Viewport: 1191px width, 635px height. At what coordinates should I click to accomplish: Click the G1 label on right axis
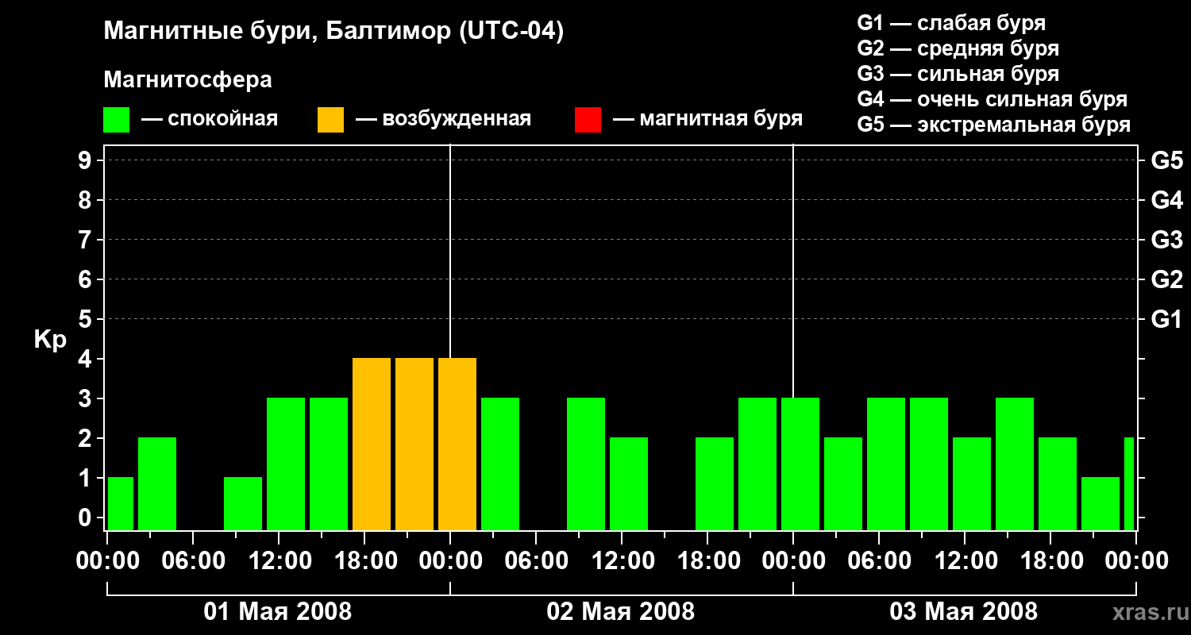click(x=1166, y=319)
